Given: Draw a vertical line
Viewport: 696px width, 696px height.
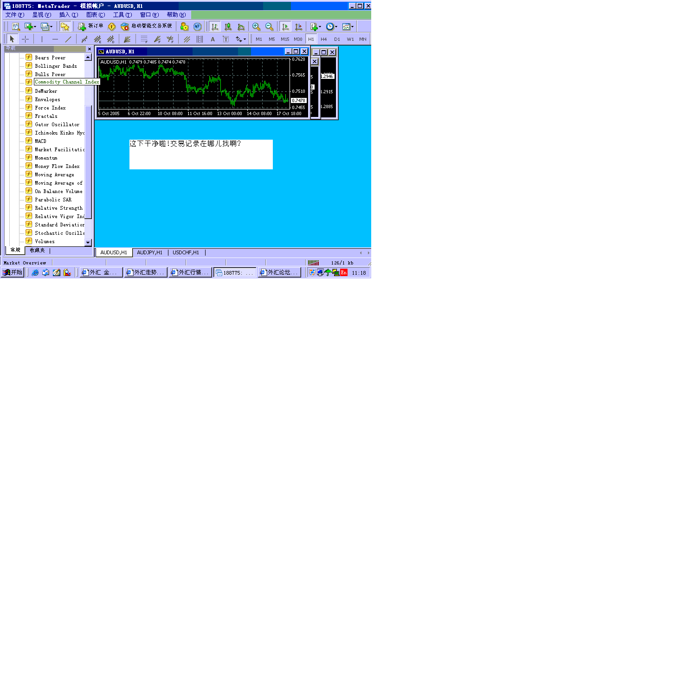Looking at the screenshot, I should click(42, 39).
